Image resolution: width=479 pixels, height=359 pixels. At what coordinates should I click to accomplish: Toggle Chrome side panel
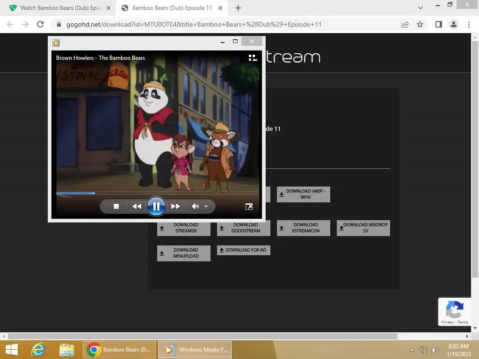point(439,24)
